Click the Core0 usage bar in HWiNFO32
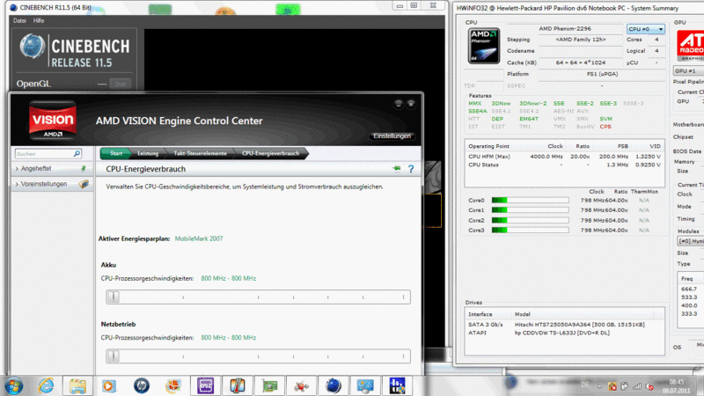 click(531, 201)
